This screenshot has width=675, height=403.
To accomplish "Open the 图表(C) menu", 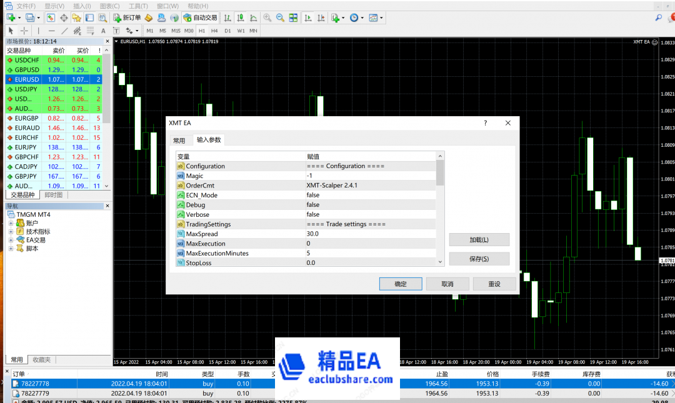I will 109,6.
